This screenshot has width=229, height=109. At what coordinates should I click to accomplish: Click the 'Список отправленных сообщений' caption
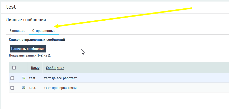coord(37,40)
